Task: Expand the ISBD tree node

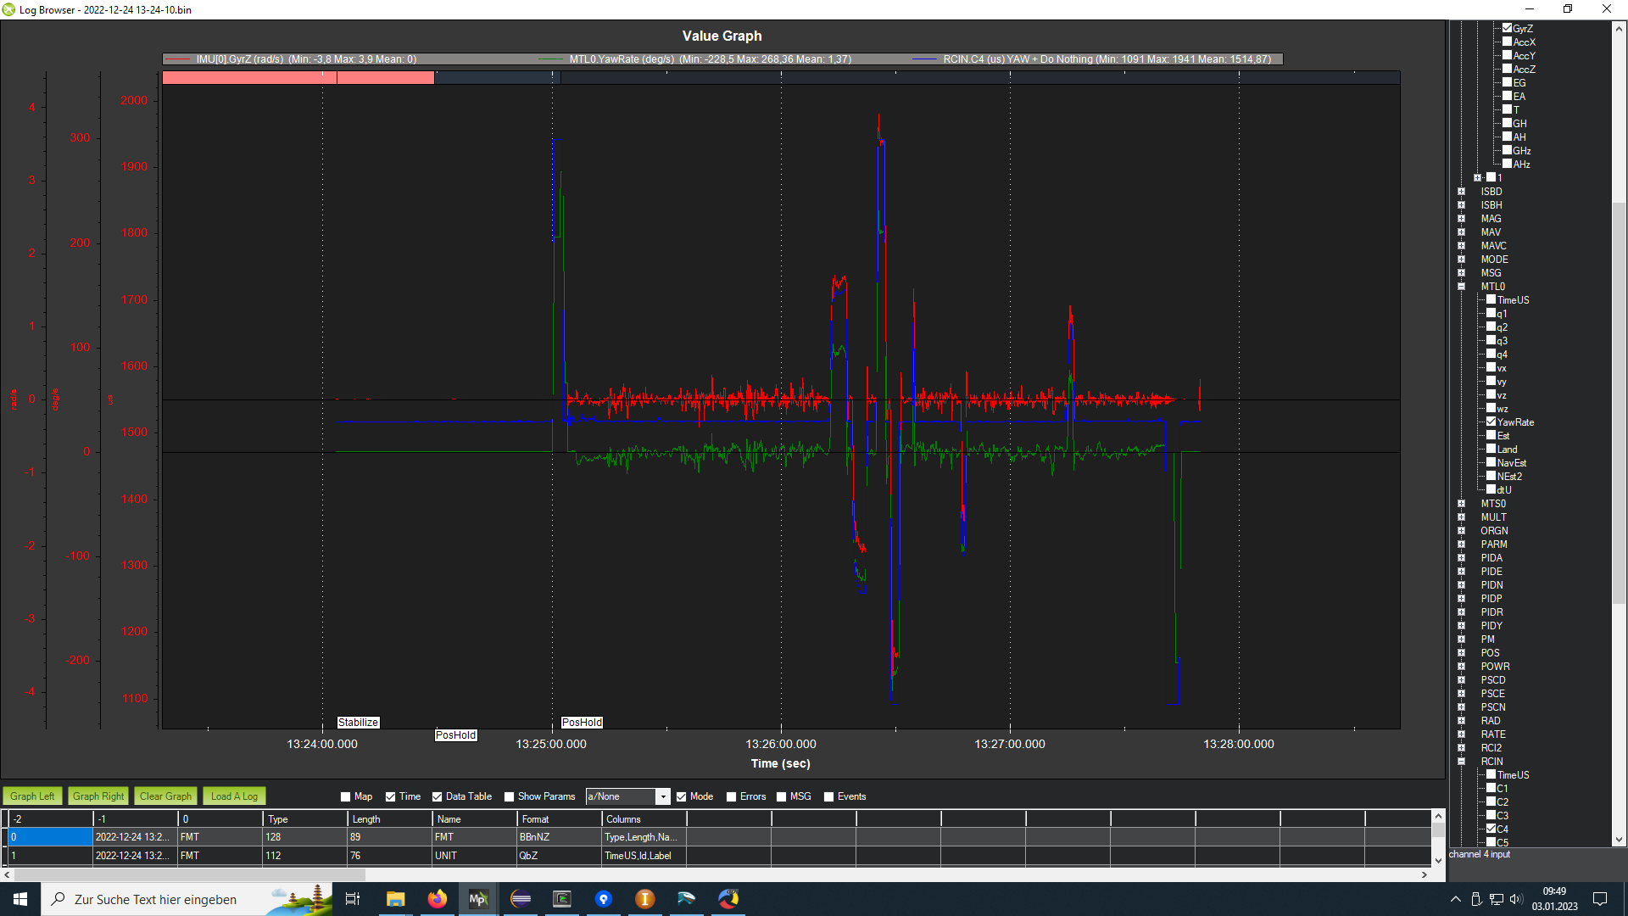Action: coord(1462,192)
